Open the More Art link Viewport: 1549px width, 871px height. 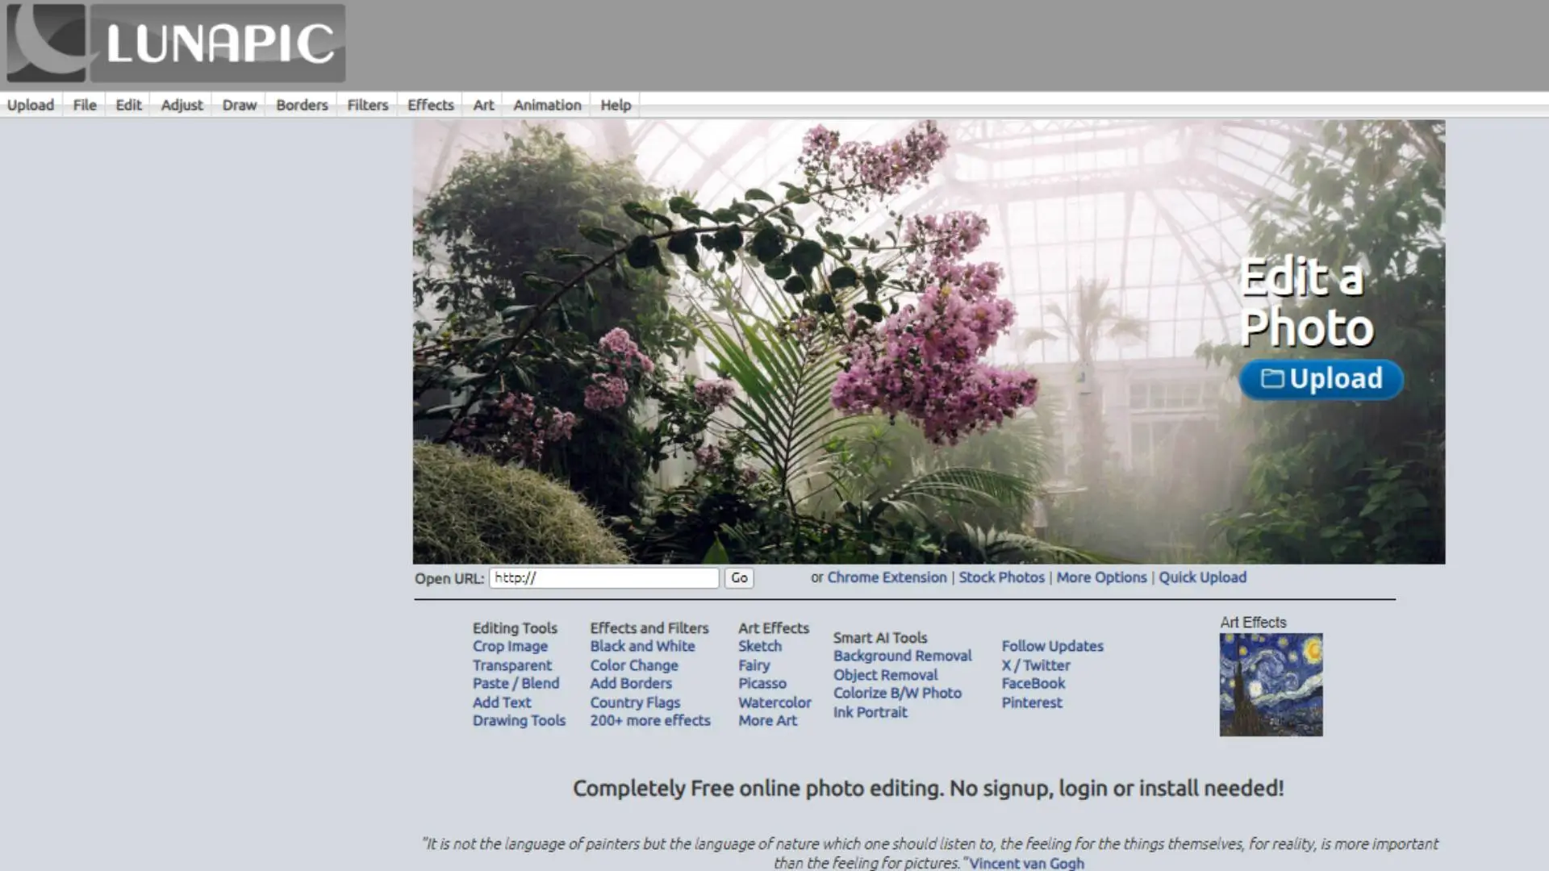point(767,720)
